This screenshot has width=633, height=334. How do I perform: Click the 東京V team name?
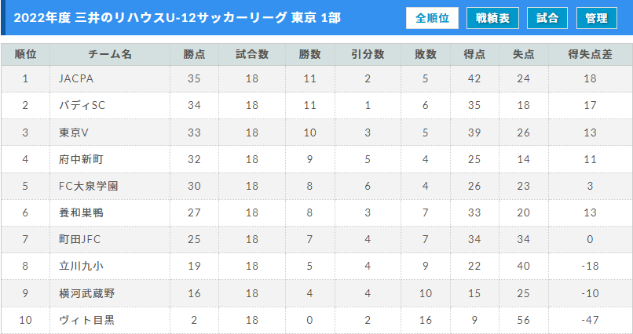[74, 133]
